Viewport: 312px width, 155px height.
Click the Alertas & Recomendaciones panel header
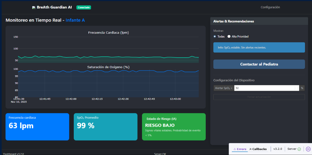tap(259, 21)
